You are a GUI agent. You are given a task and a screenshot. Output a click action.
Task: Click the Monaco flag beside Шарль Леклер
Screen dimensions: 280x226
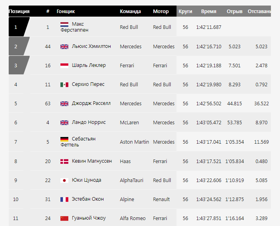pos(64,66)
